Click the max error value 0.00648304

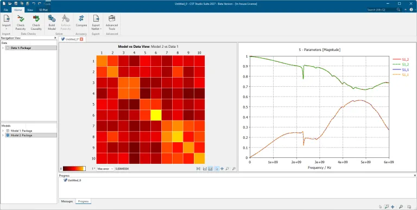tap(122, 169)
